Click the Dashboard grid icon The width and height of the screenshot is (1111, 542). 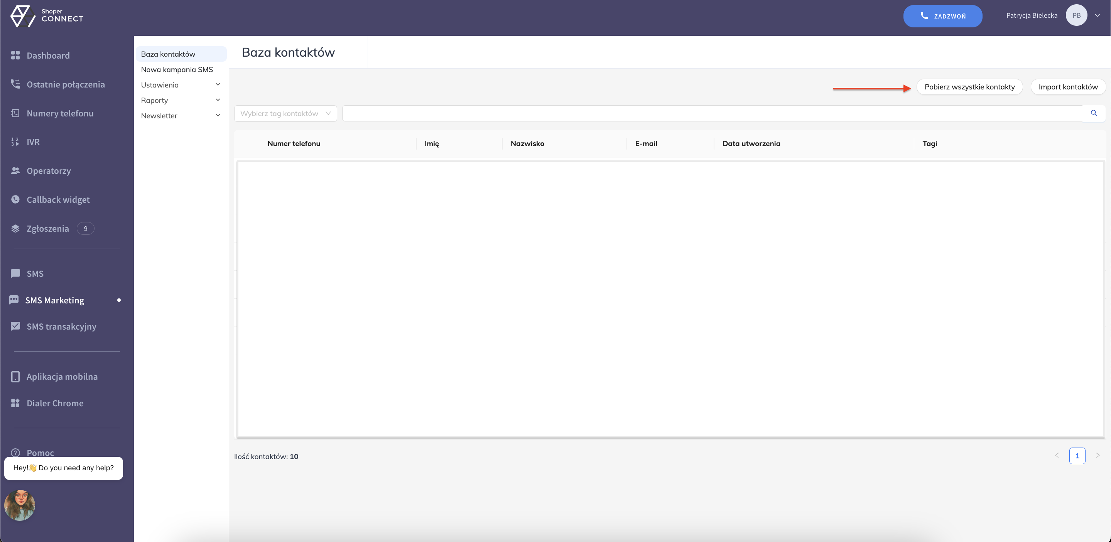[x=15, y=55]
